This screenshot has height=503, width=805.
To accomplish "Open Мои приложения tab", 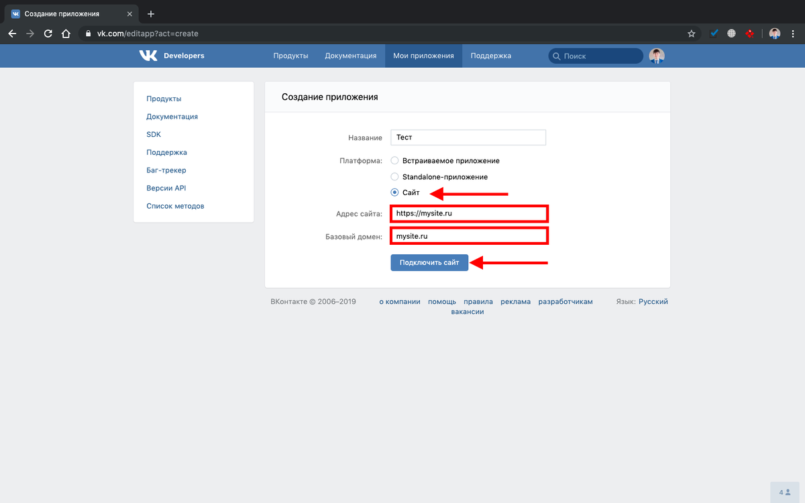I will point(423,56).
